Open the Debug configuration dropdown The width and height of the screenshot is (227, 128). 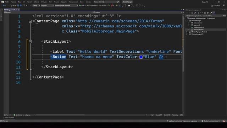pyautogui.click(x=36, y=6)
